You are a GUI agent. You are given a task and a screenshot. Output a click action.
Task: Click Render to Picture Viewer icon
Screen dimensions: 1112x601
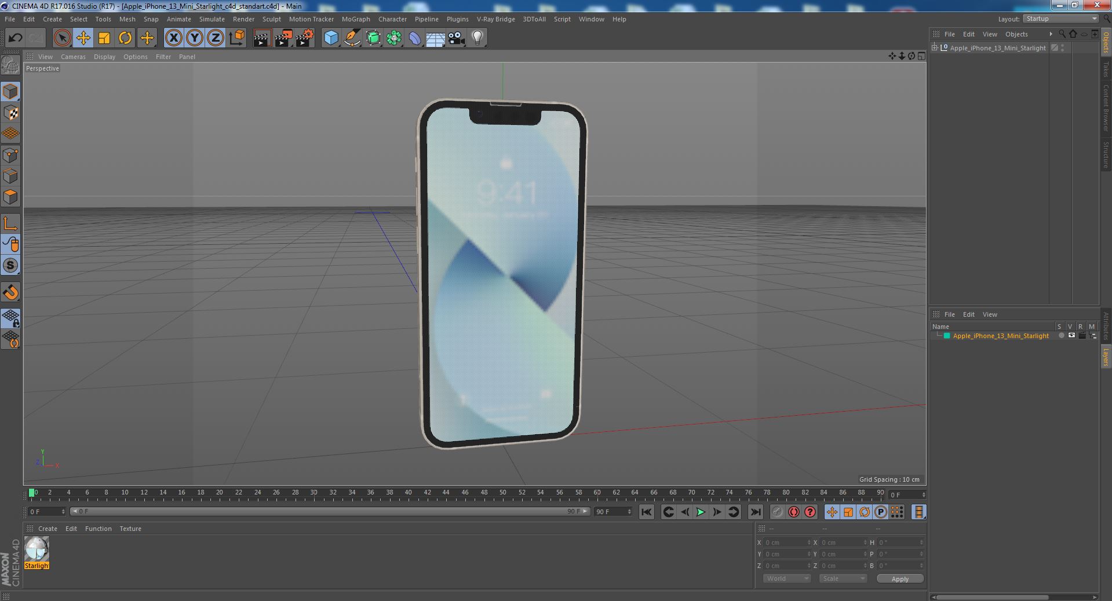pyautogui.click(x=283, y=38)
